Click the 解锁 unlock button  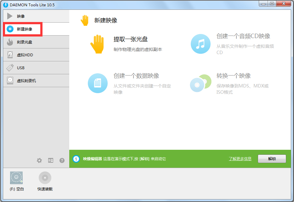pos(272,159)
